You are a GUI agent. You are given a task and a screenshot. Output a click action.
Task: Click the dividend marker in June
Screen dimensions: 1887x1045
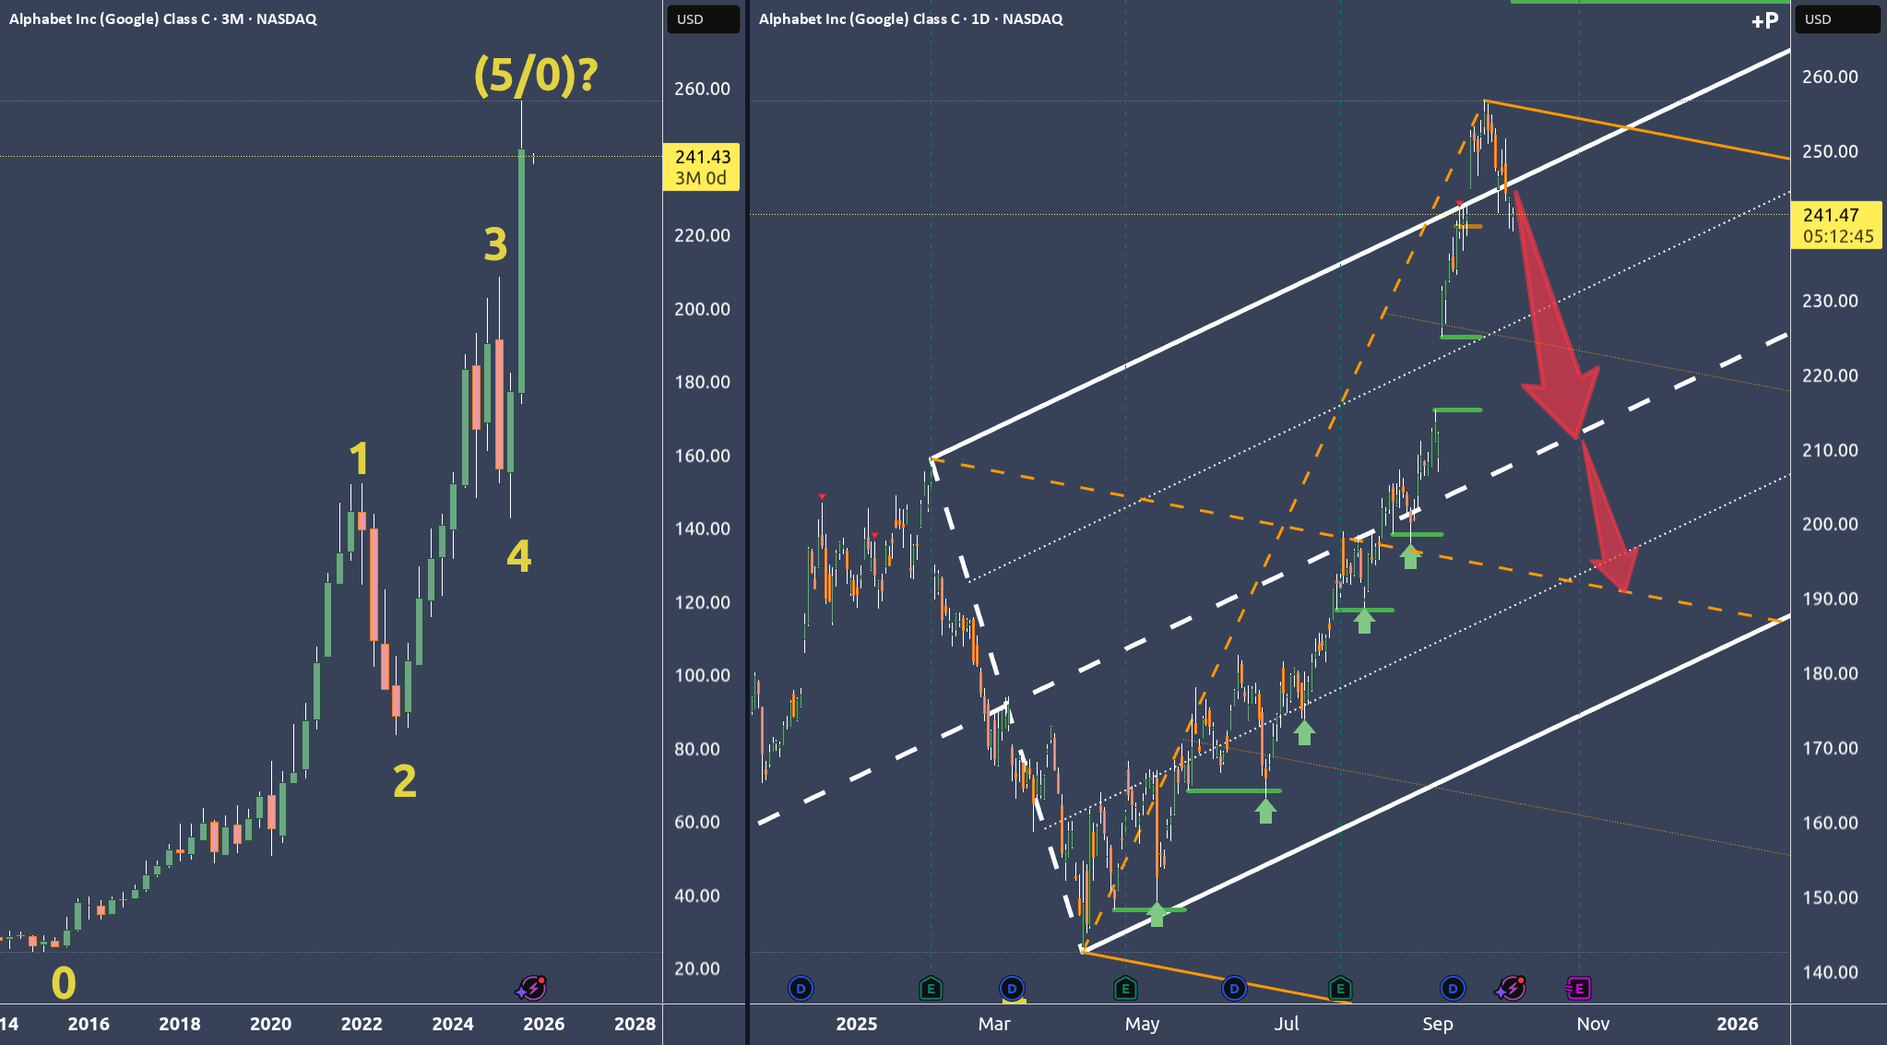[1233, 989]
